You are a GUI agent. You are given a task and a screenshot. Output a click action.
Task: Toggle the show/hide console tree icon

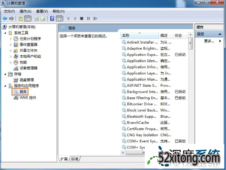coord(28,19)
